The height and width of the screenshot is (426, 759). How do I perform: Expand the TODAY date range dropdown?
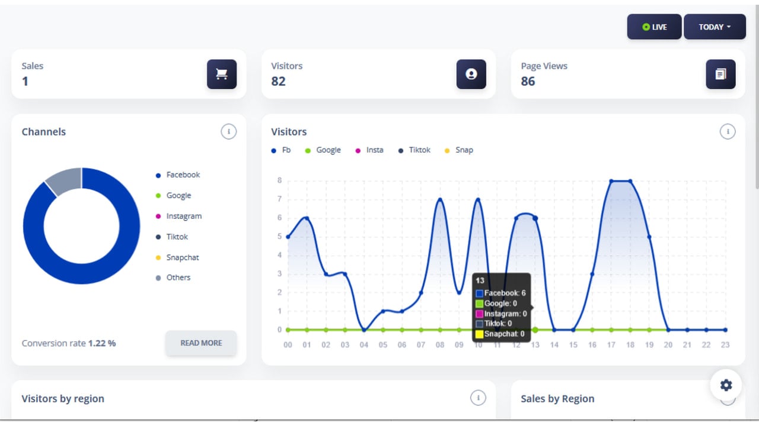[715, 27]
